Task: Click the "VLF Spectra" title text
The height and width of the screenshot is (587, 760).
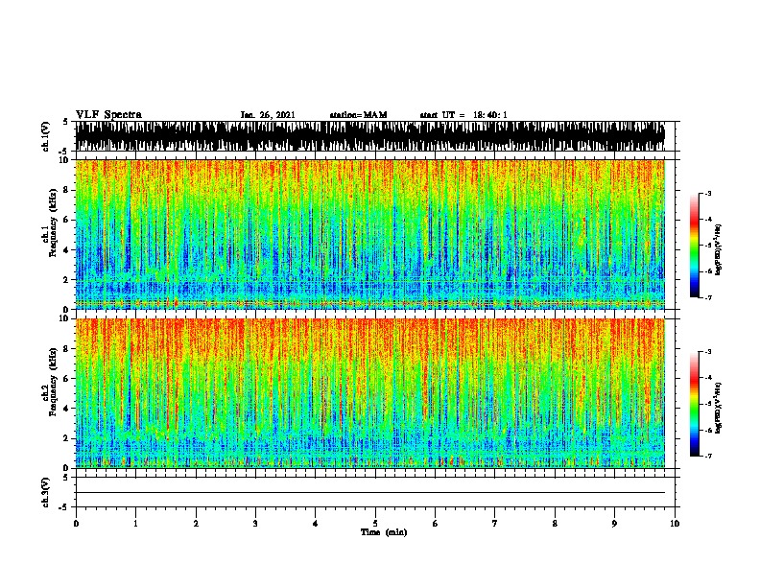Action: [108, 115]
